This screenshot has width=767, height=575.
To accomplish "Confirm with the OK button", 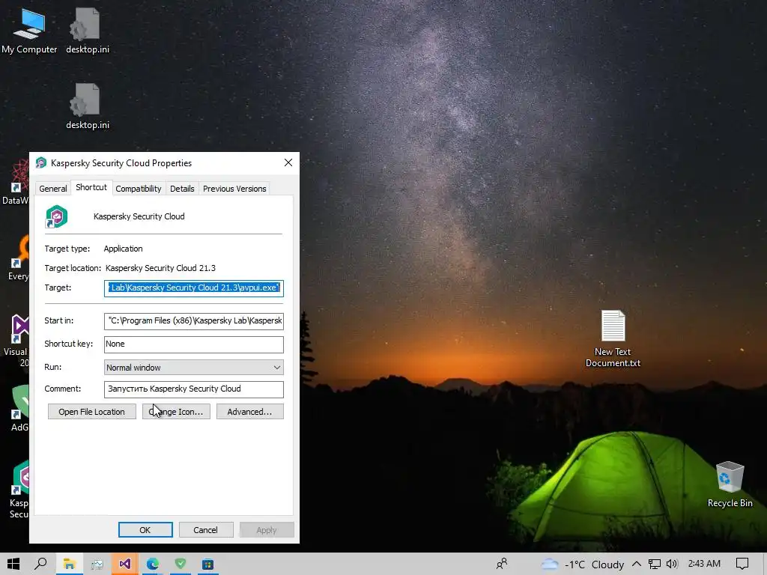I will point(145,530).
